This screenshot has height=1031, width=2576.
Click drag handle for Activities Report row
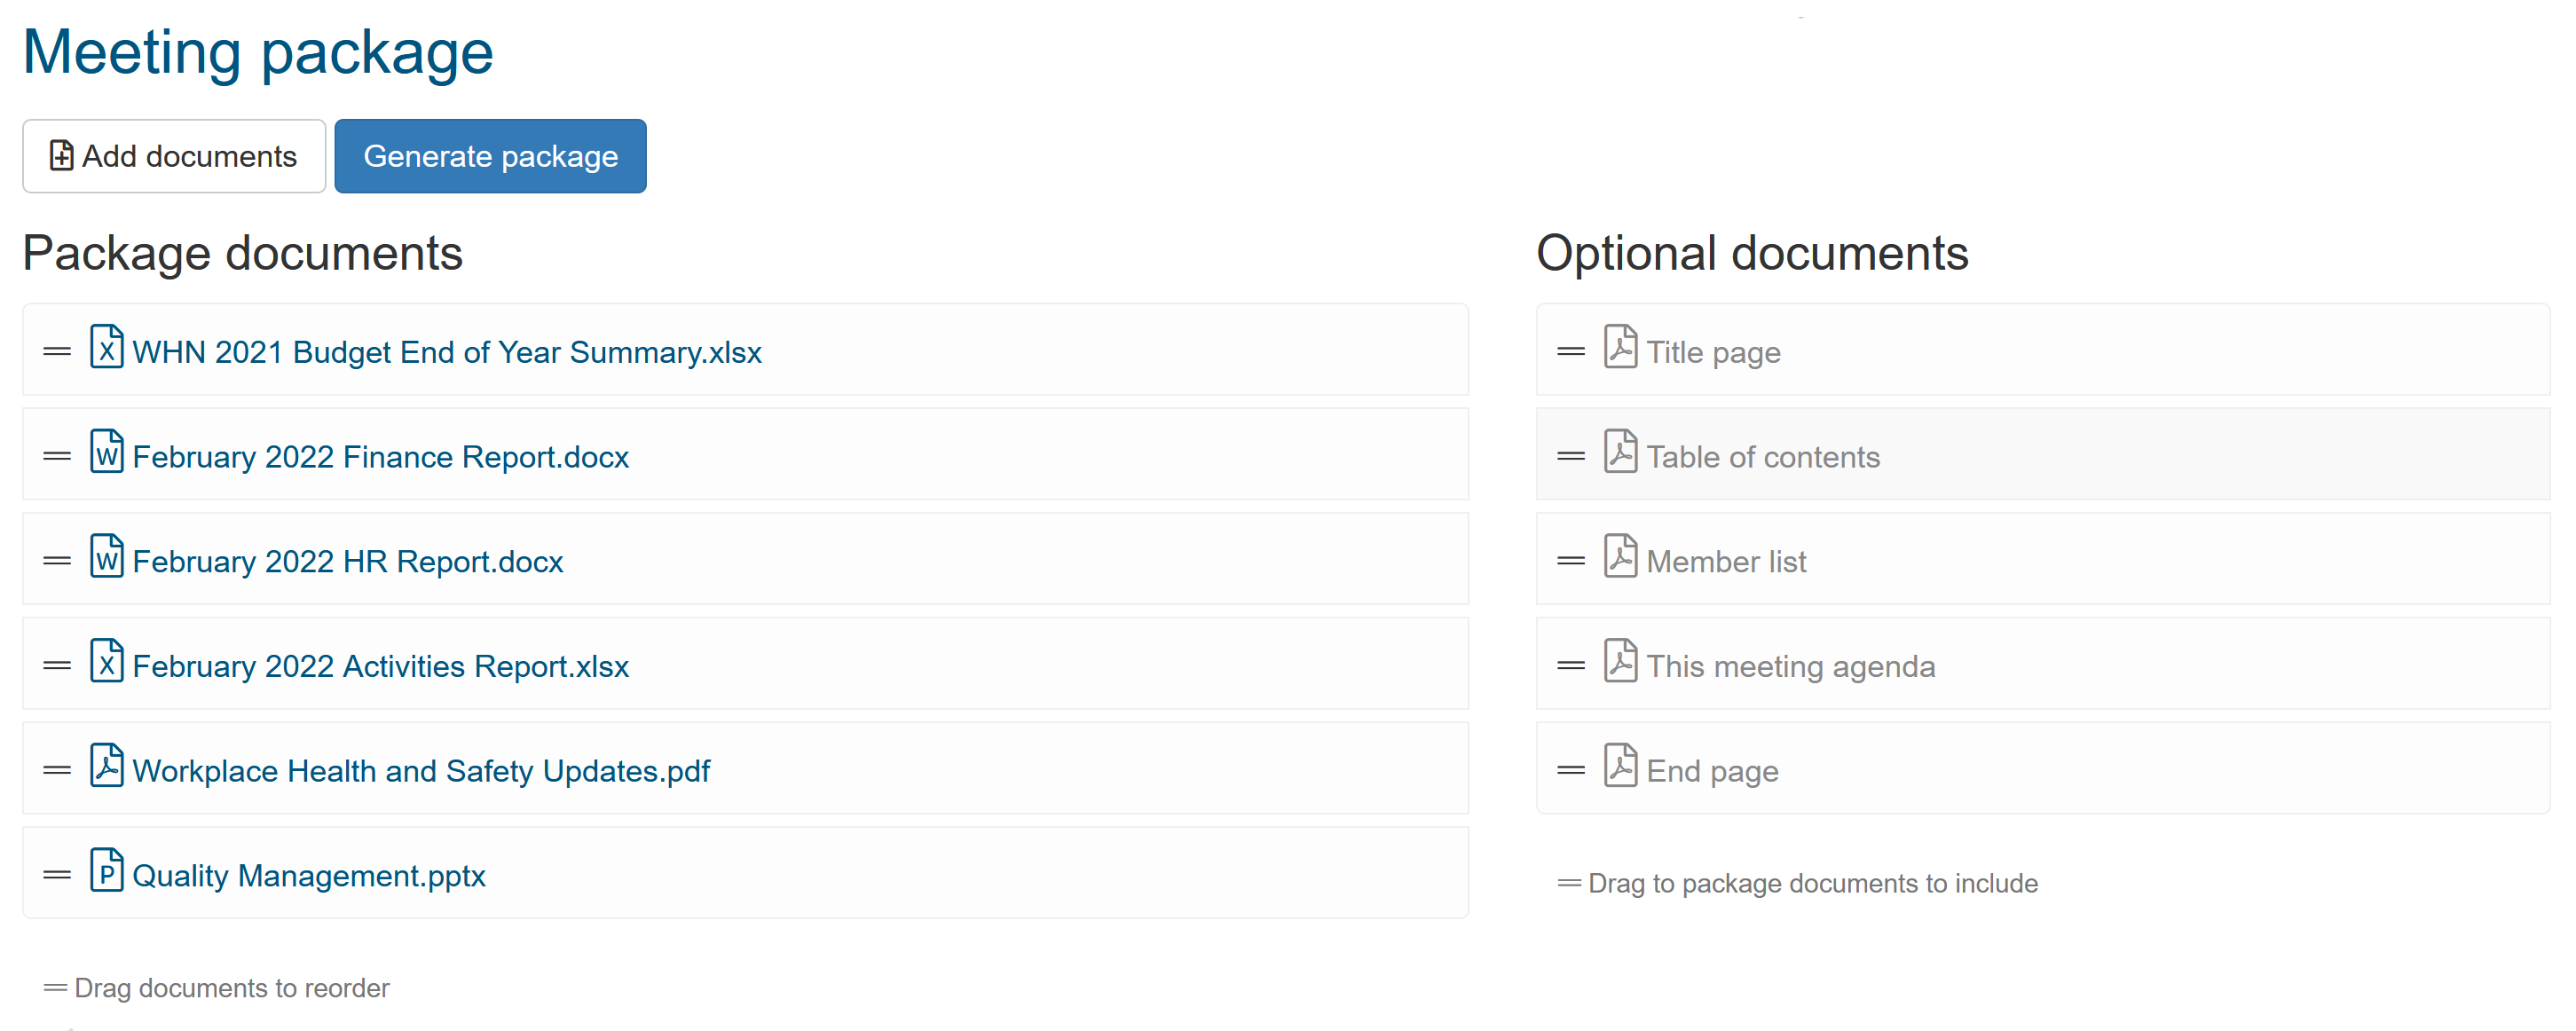point(57,666)
